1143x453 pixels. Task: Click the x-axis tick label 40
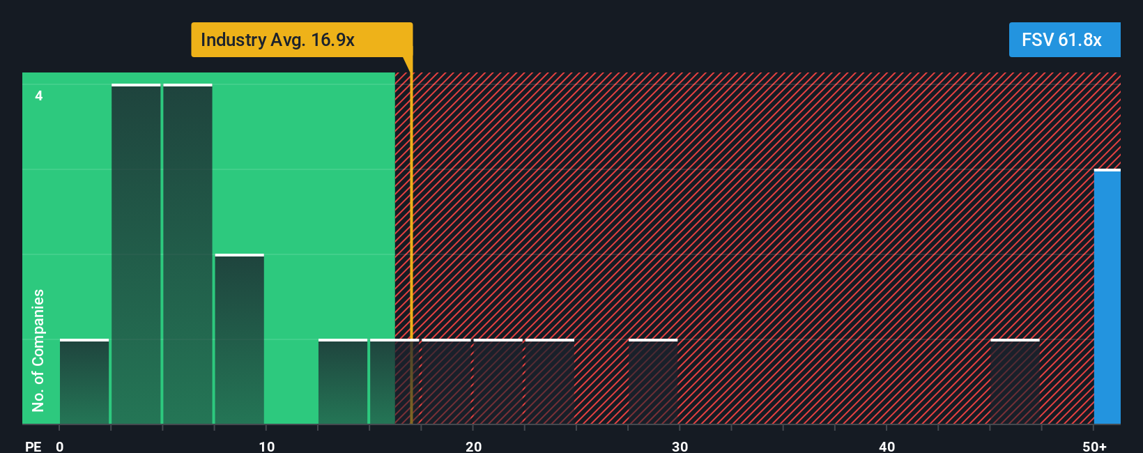[887, 447]
